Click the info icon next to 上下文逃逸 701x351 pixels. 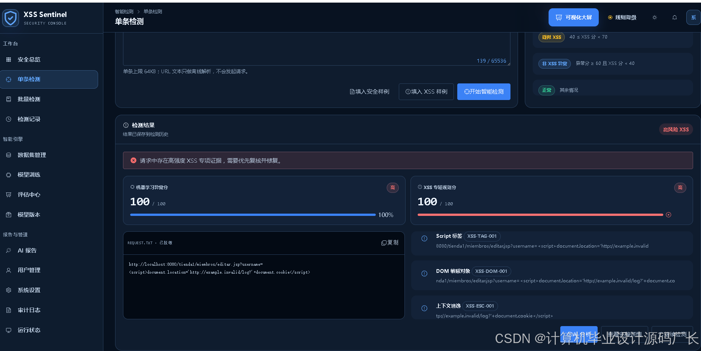pyautogui.click(x=424, y=308)
